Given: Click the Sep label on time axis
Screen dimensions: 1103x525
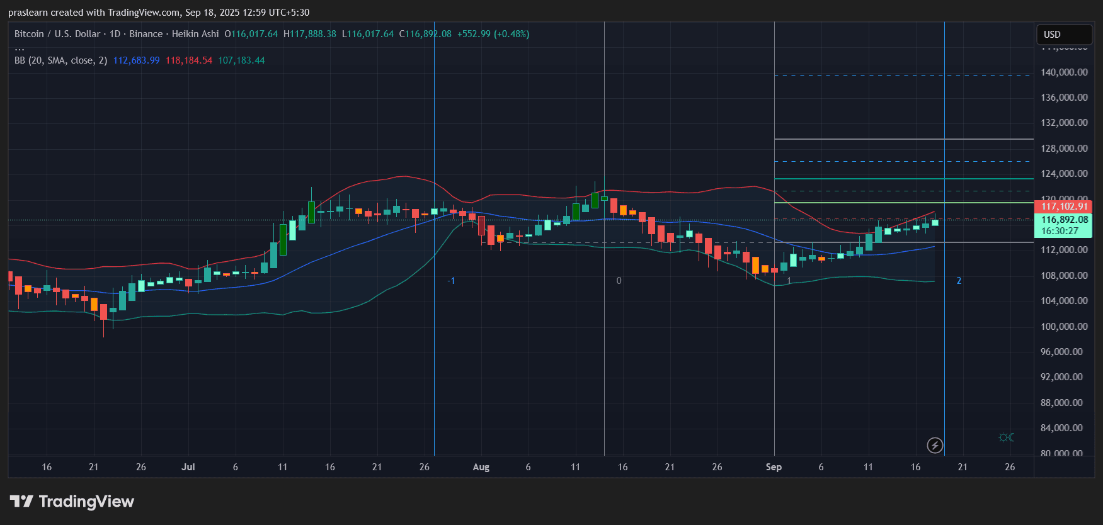Looking at the screenshot, I should click(x=774, y=467).
